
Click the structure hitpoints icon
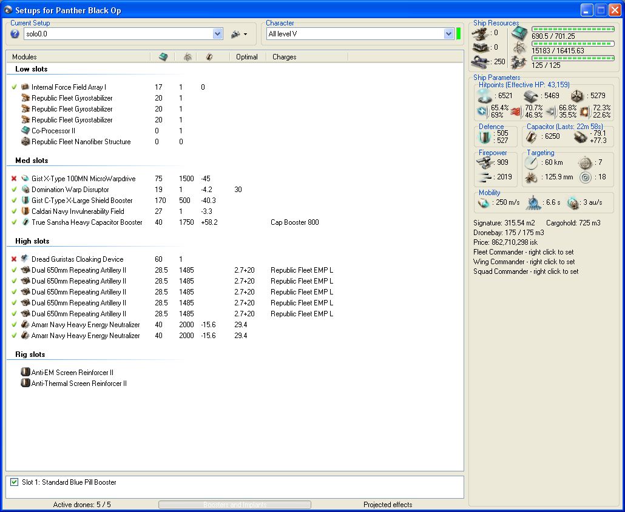click(x=577, y=96)
